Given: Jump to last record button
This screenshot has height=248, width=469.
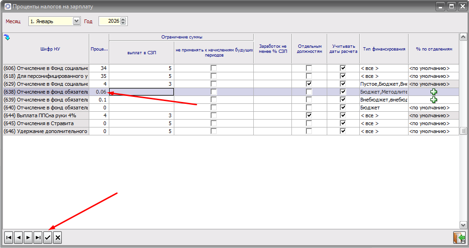Looking at the screenshot, I should [38, 238].
